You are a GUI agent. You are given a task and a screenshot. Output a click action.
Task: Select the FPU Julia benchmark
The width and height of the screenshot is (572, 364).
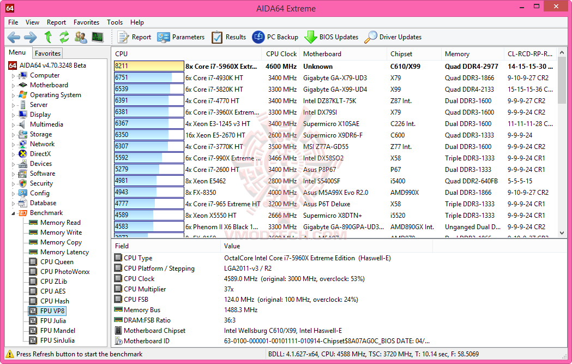(x=53, y=321)
